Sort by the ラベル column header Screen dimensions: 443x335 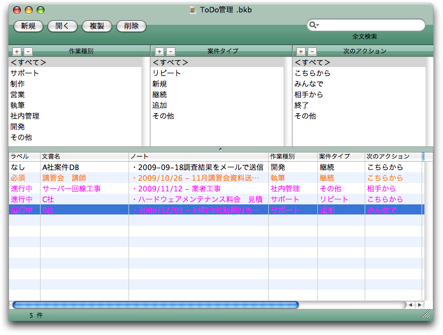pos(24,156)
